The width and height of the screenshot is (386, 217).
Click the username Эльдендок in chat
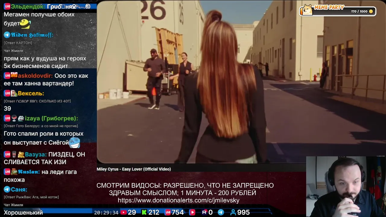[x=28, y=6]
